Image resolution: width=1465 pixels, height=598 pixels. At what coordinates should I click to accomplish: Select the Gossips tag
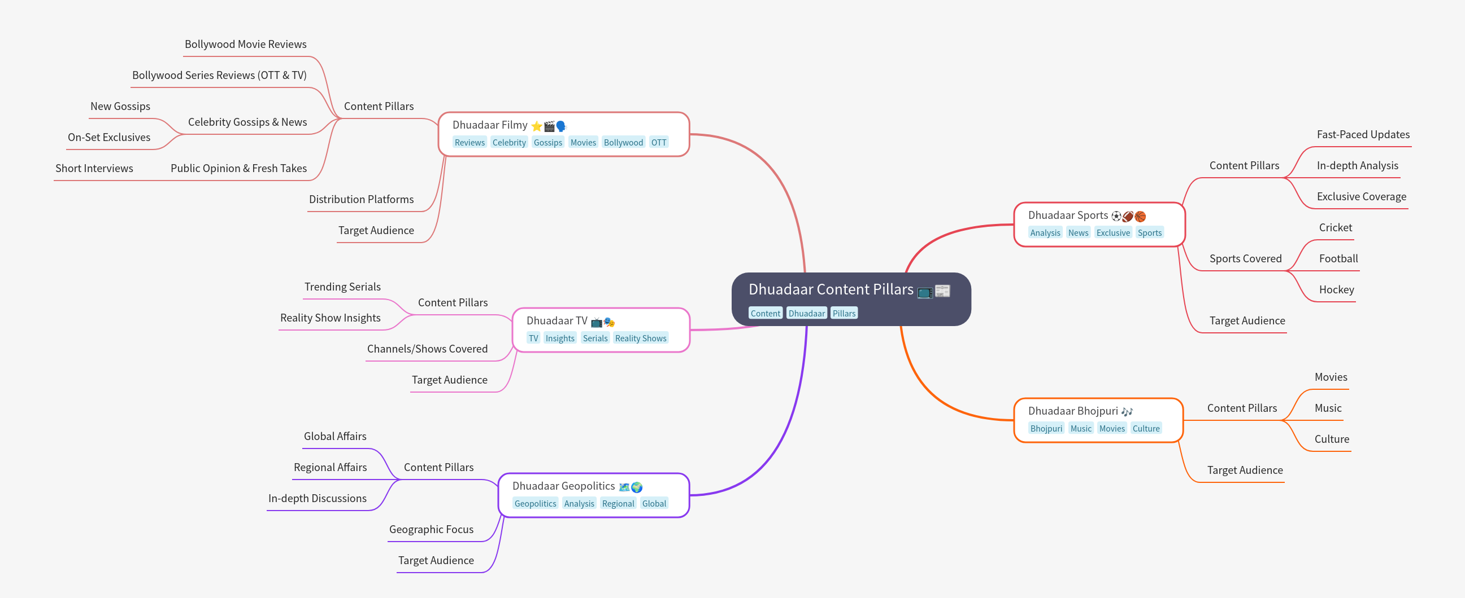click(x=547, y=143)
